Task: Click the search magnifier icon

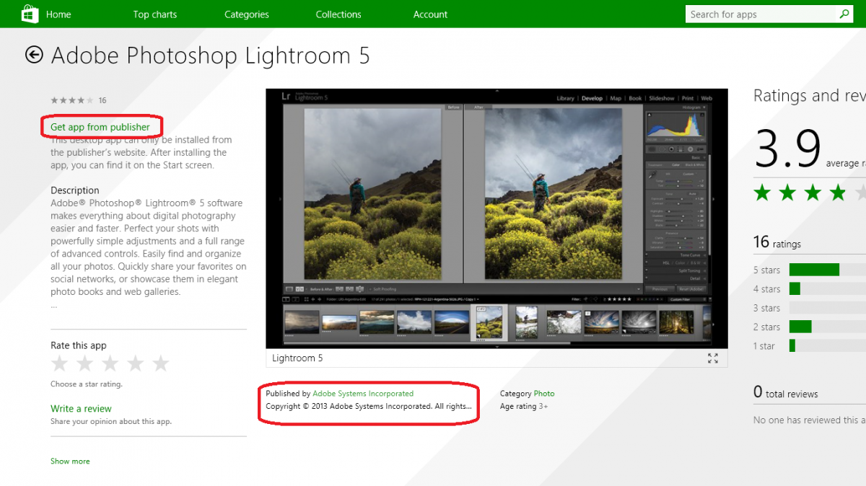Action: 844,14
